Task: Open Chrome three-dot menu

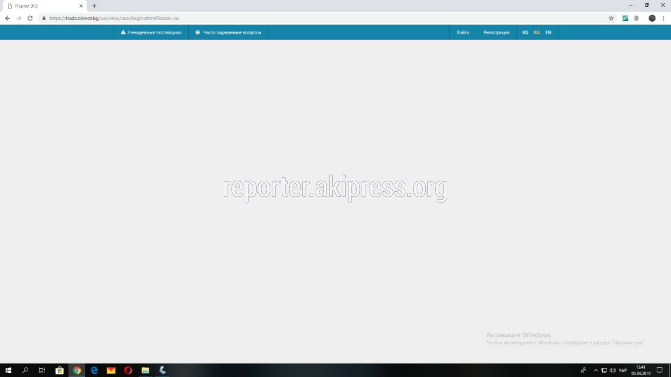Action: [x=663, y=18]
